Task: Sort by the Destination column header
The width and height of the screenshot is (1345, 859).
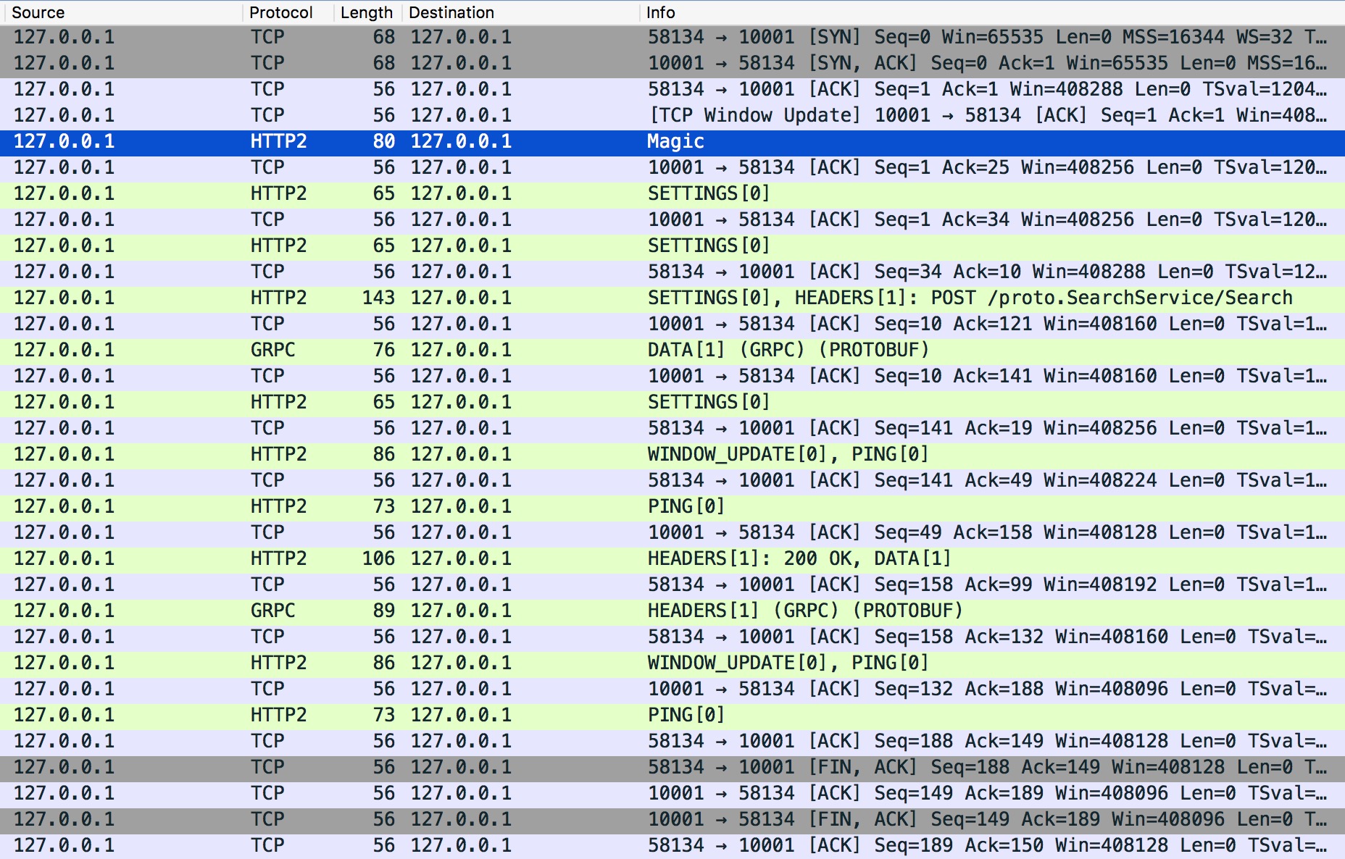Action: 451,12
